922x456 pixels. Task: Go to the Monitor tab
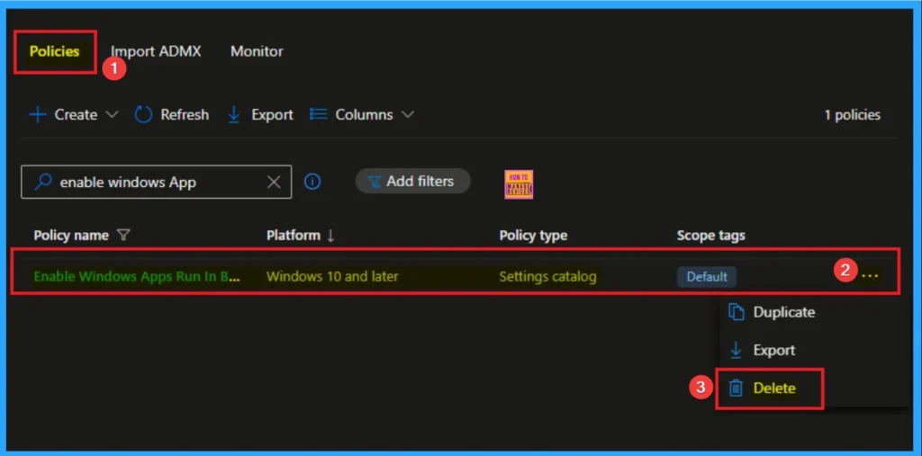tap(257, 51)
